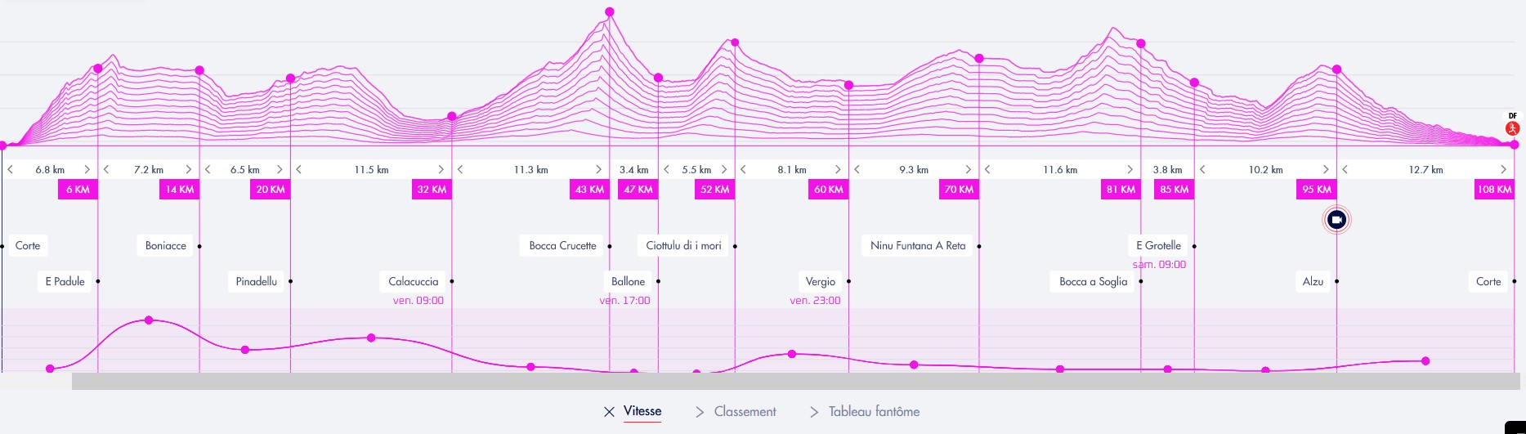Click the highest peak marker on elevation profile
This screenshot has width=1526, height=434.
click(x=610, y=12)
